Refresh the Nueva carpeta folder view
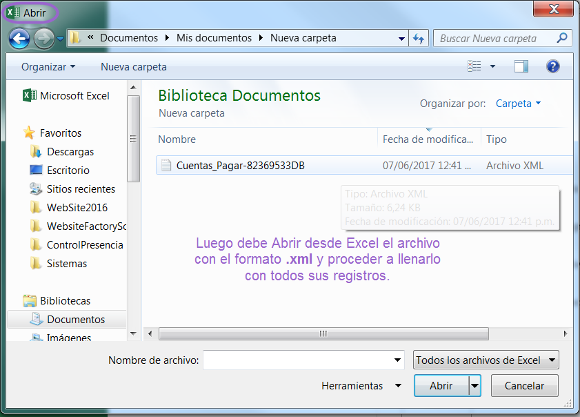 tap(419, 38)
